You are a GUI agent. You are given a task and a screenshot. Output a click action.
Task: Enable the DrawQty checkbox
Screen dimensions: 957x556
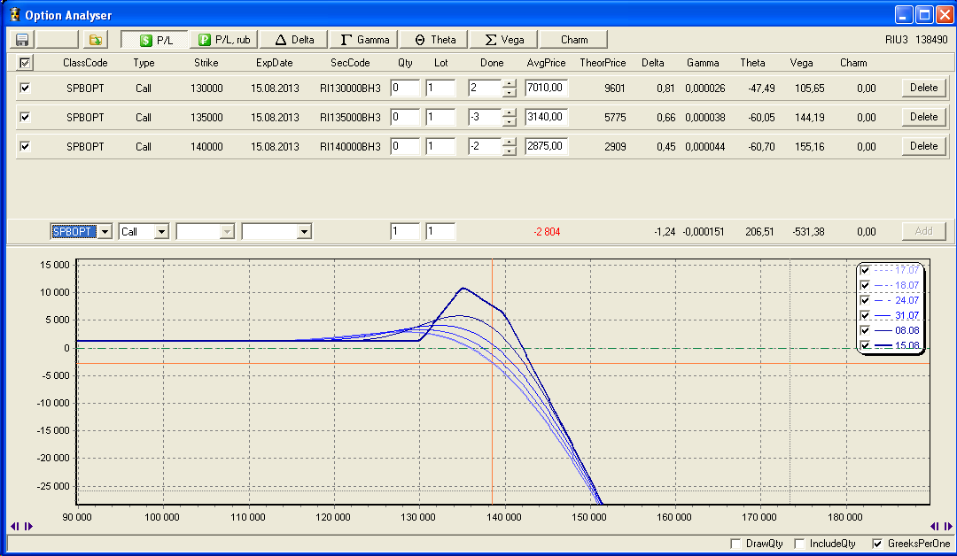coord(735,544)
